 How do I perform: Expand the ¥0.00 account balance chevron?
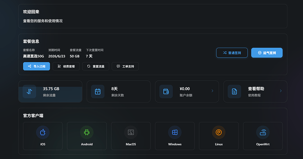213,91
